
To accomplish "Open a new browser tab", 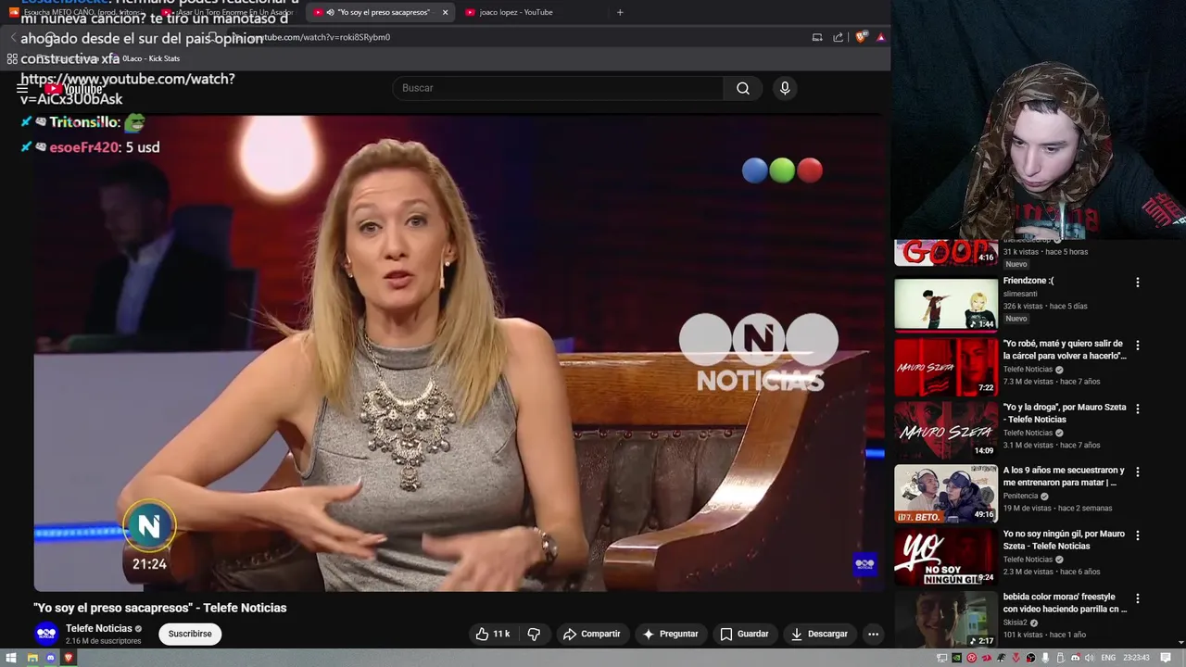I will click(x=620, y=12).
